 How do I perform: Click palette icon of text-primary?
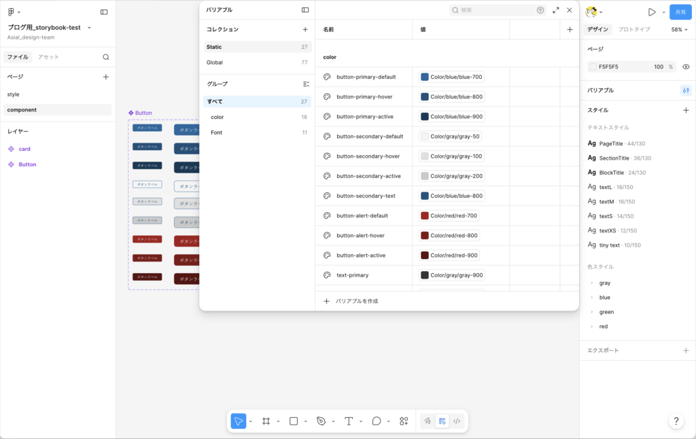327,275
